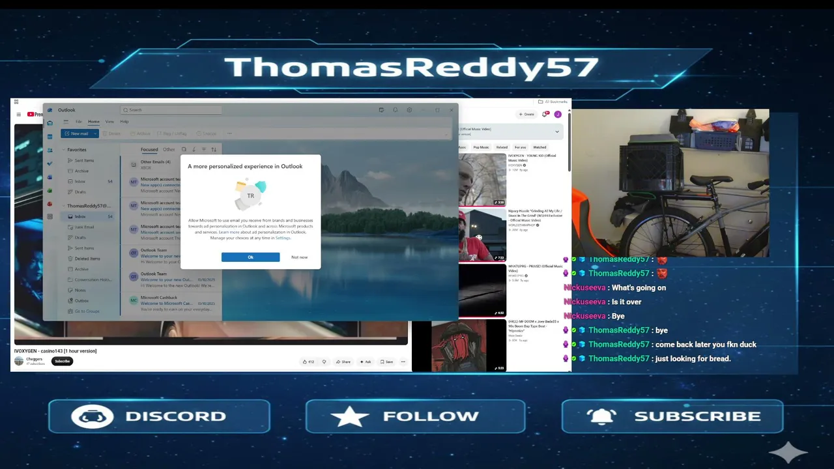The image size is (834, 469).
Task: Click the Outlook search box
Action: [170, 110]
